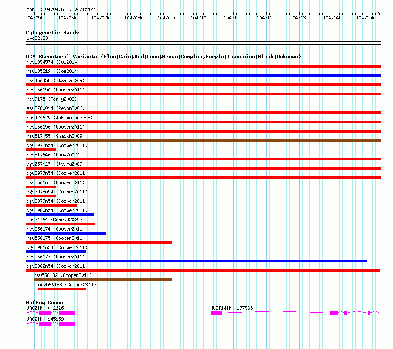Image resolution: width=393 pixels, height=349 pixels.
Task: Select the nsv566156 (Cooper2011) red bar
Action: (x=203, y=131)
